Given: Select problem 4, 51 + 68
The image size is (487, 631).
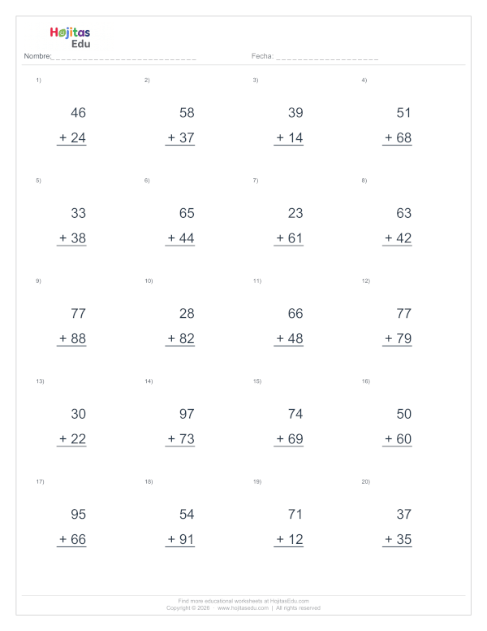Looking at the screenshot, I should 397,125.
